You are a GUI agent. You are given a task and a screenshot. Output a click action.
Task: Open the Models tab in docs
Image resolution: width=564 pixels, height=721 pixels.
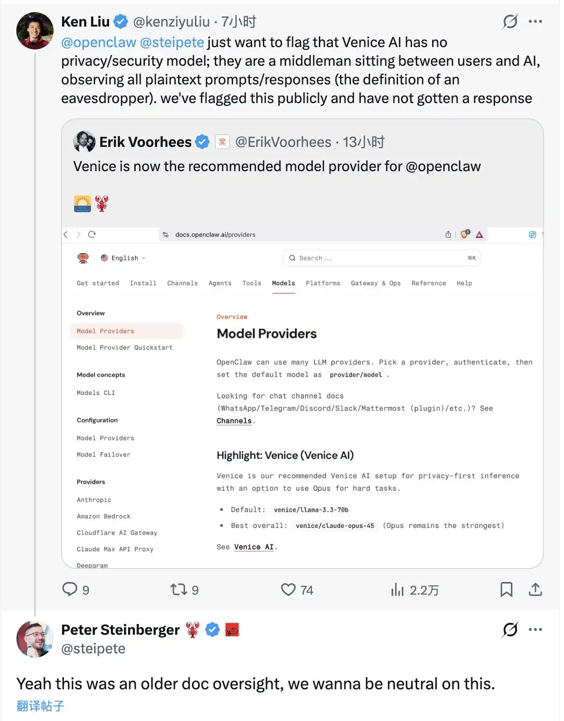[x=283, y=283]
